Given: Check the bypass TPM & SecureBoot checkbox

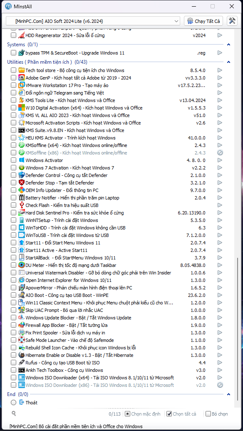Looking at the screenshot, I should (x=13, y=53).
